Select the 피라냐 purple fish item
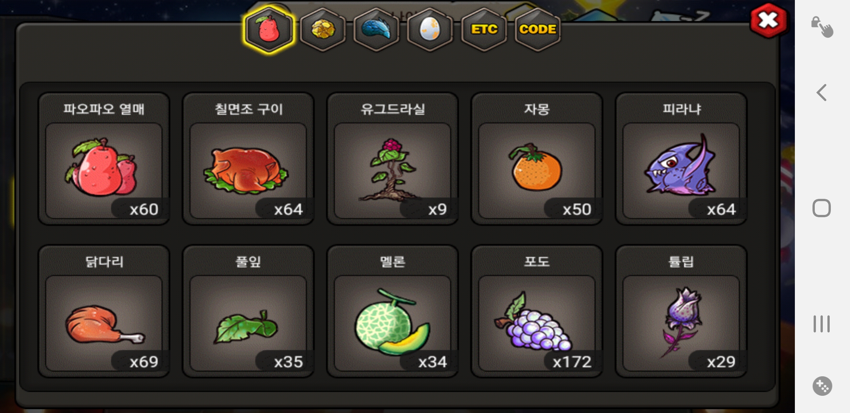 click(681, 159)
